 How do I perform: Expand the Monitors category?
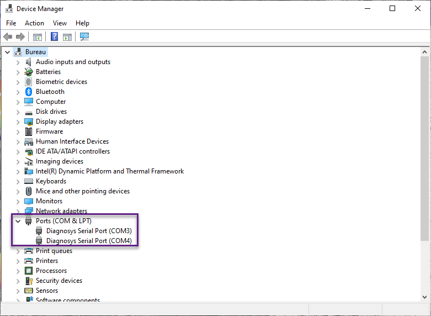(x=18, y=201)
